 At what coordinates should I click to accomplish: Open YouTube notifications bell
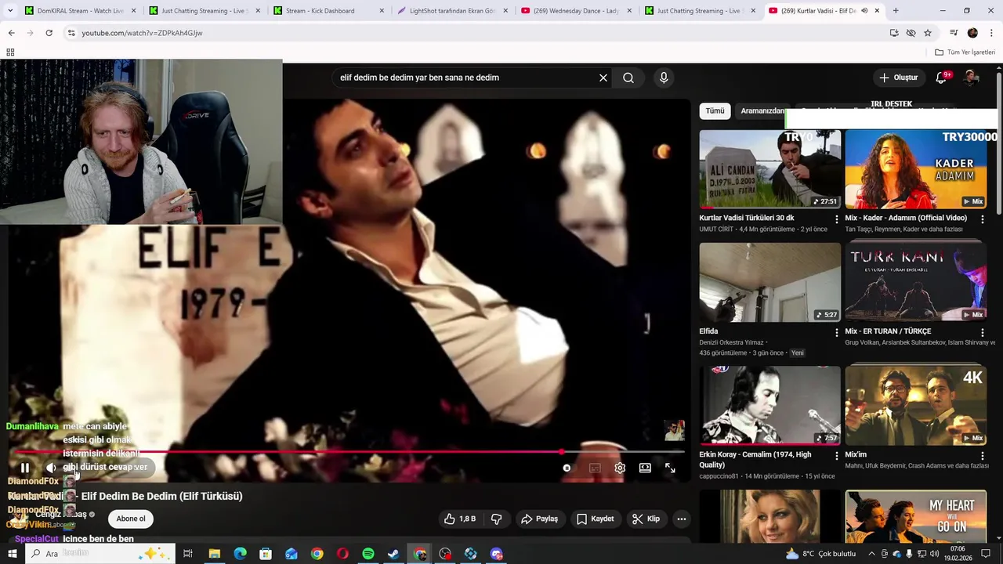pos(942,78)
